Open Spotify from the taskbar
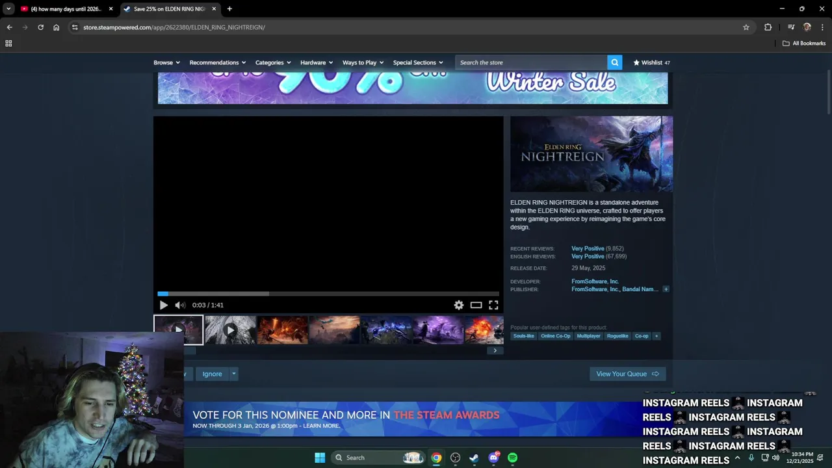The width and height of the screenshot is (832, 468). coord(512,458)
